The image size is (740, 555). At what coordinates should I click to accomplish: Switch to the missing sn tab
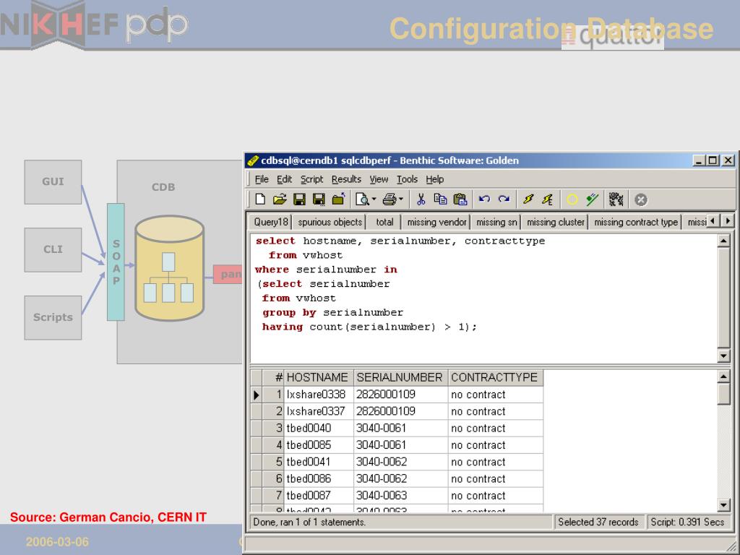(x=496, y=222)
